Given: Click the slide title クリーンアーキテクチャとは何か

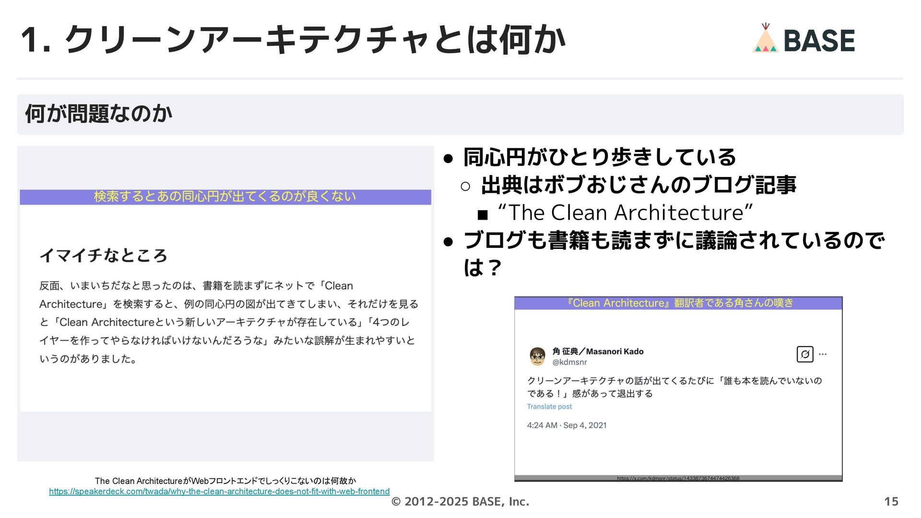Looking at the screenshot, I should pos(293,39).
